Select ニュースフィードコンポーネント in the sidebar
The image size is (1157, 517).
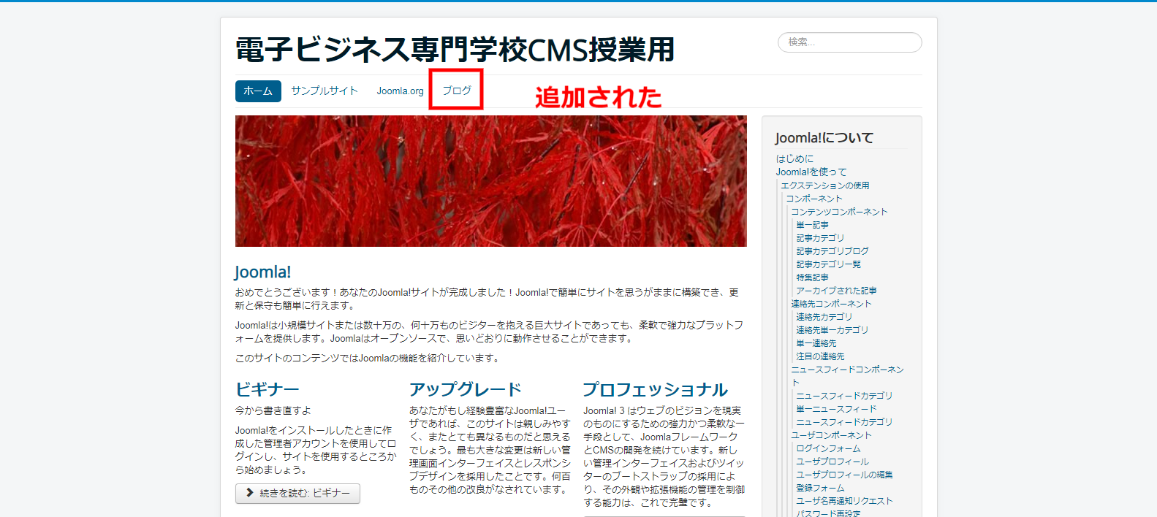847,376
